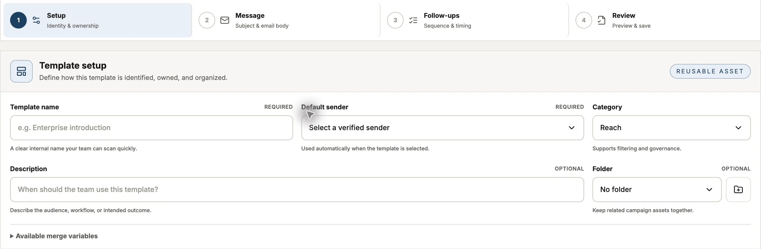
Task: Click the Follow-ups checklist icon
Action: 413,20
